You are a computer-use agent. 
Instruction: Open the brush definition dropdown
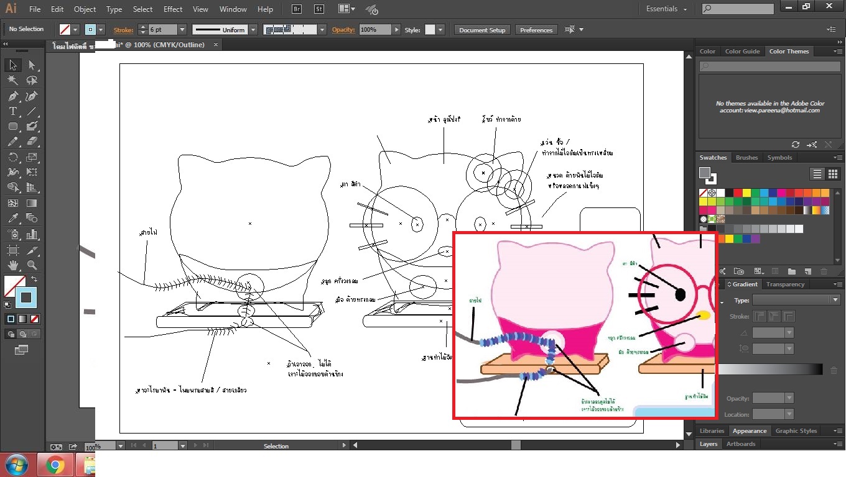pos(322,30)
